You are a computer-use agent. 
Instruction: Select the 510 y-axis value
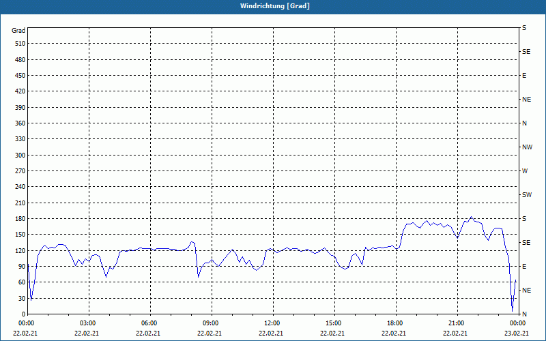click(20, 44)
